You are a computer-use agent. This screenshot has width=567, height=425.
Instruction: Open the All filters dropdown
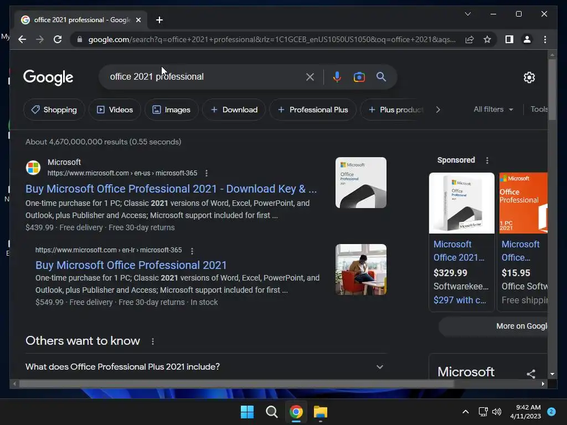[x=493, y=109]
